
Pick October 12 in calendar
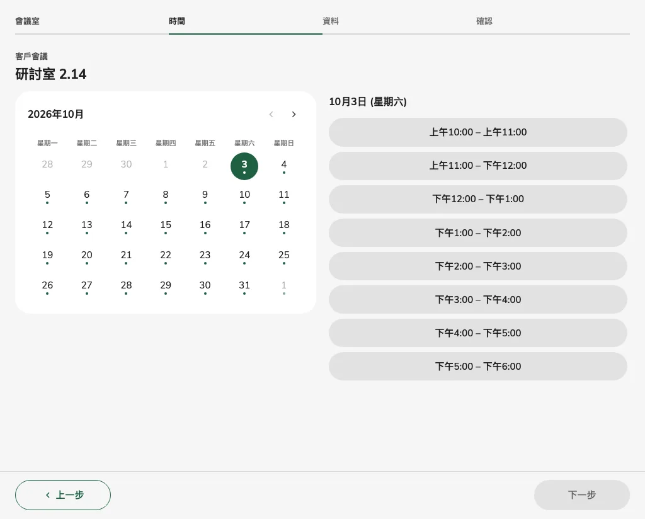point(47,227)
